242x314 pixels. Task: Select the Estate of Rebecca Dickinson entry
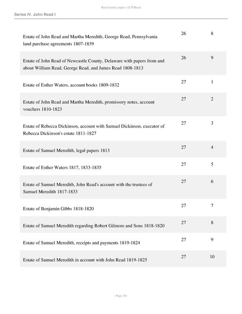[x=94, y=129]
